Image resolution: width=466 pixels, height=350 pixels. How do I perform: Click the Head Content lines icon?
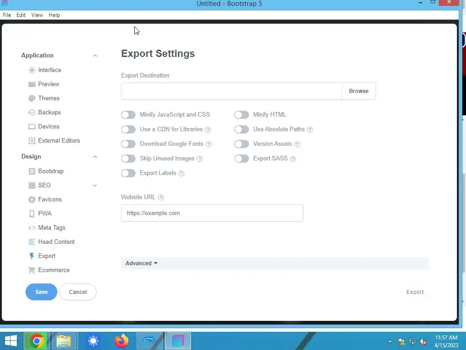click(31, 242)
